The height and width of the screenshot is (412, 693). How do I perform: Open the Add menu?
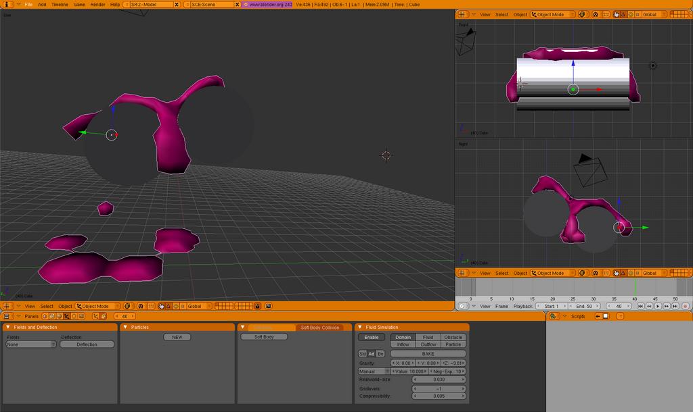click(x=42, y=5)
